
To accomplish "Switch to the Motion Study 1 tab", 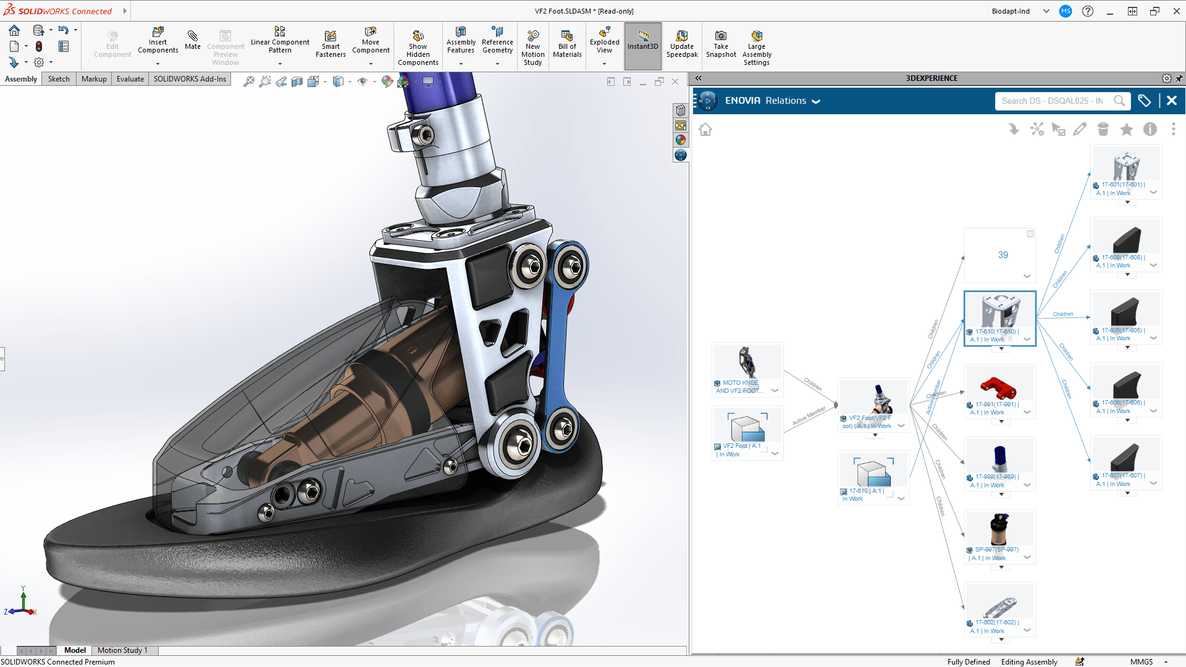I will point(123,650).
